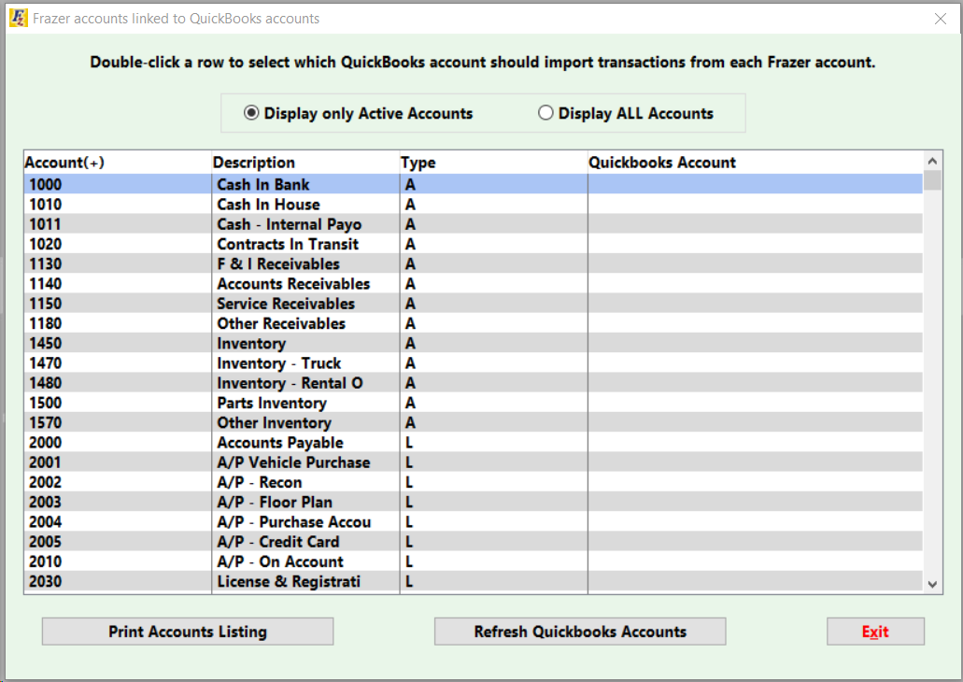
Task: Select account number 1130
Action: [x=46, y=263]
